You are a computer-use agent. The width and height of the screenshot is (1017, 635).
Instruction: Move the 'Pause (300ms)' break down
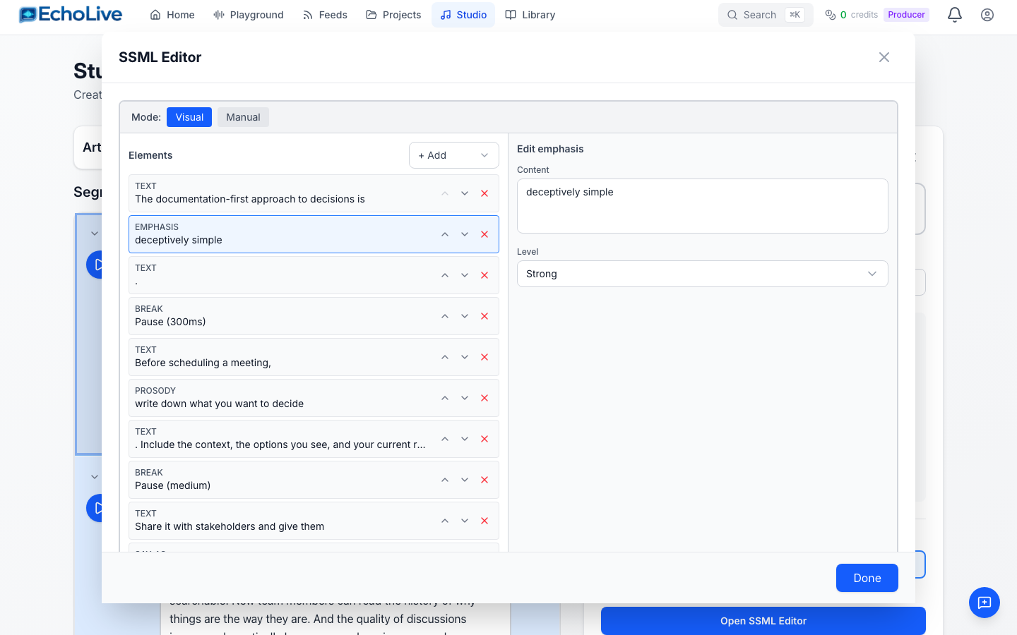[465, 316]
